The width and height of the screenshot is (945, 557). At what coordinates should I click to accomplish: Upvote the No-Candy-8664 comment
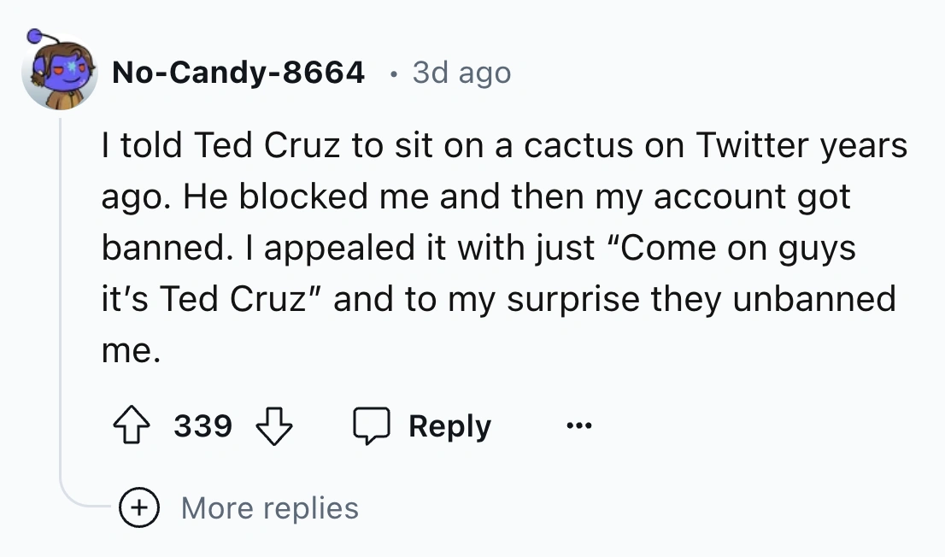pos(132,425)
